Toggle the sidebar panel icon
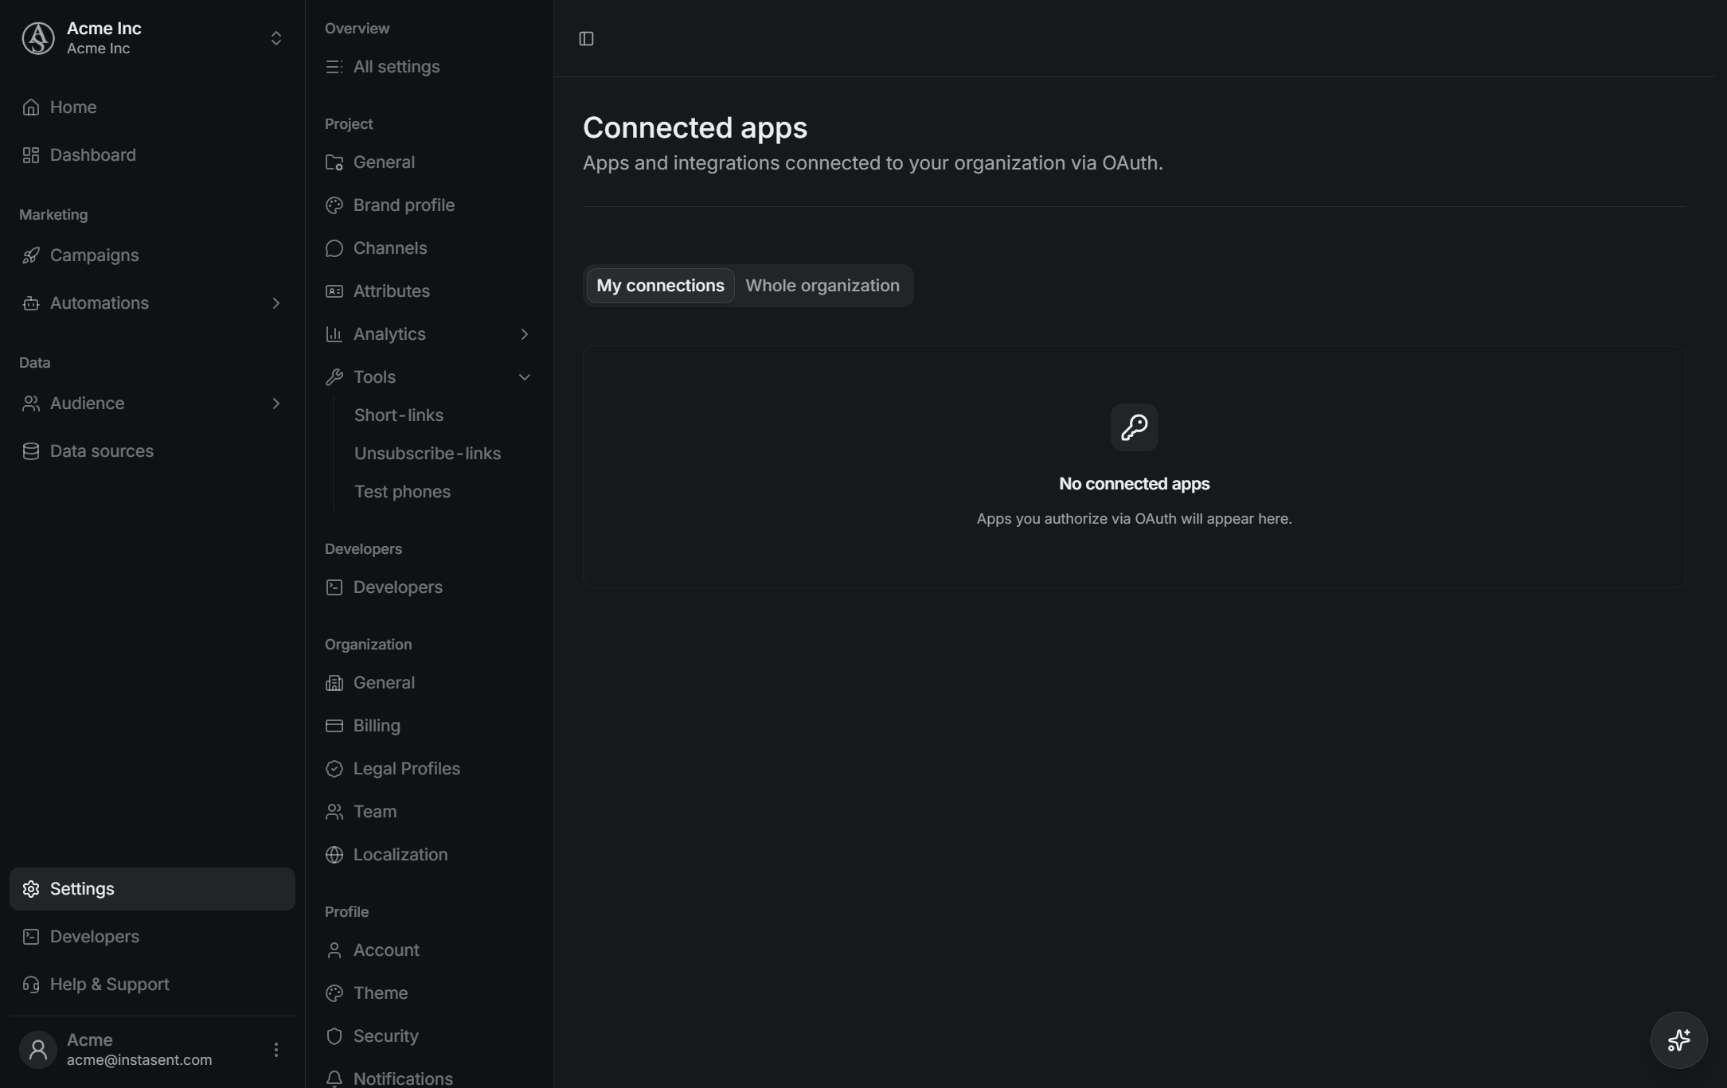 (x=586, y=38)
